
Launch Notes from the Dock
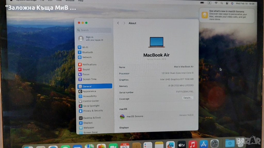(159, 145)
